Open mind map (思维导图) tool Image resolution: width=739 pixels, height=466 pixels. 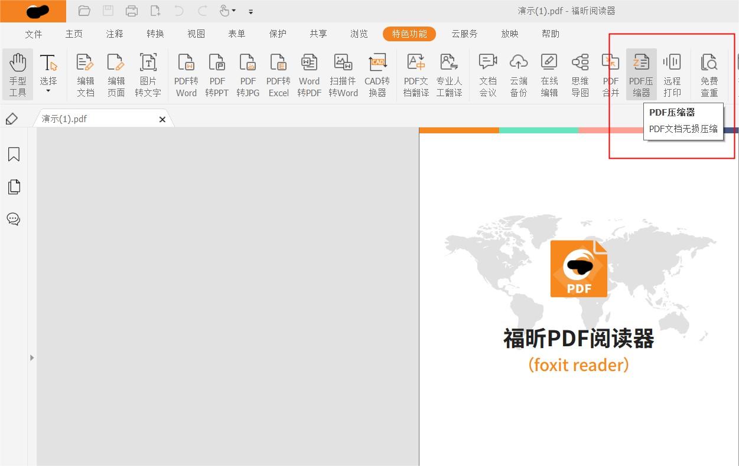580,74
